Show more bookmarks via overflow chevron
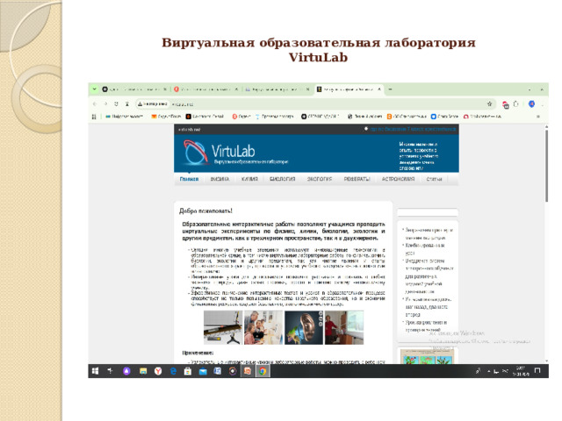The width and height of the screenshot is (562, 421). tap(538, 117)
